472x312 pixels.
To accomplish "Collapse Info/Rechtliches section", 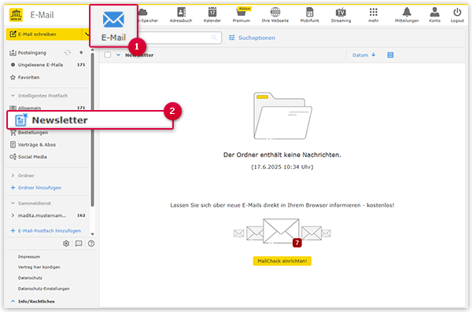I will tap(13, 301).
